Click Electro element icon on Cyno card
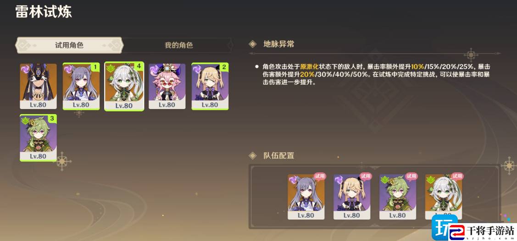Image resolution: width=517 pixels, height=241 pixels. click(25, 68)
